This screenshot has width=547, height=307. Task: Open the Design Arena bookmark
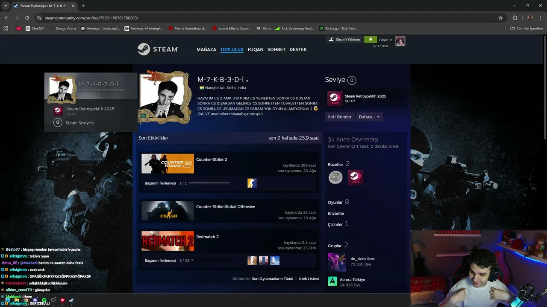pos(62,29)
